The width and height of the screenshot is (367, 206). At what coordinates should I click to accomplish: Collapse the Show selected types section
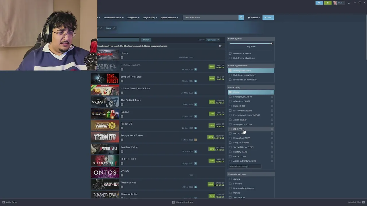point(251,174)
